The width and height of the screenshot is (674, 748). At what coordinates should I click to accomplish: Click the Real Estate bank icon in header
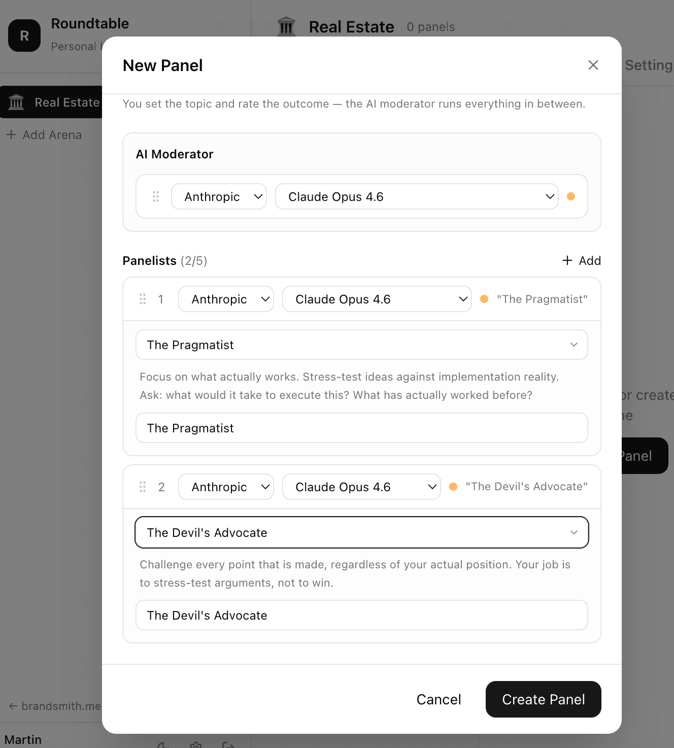point(286,26)
